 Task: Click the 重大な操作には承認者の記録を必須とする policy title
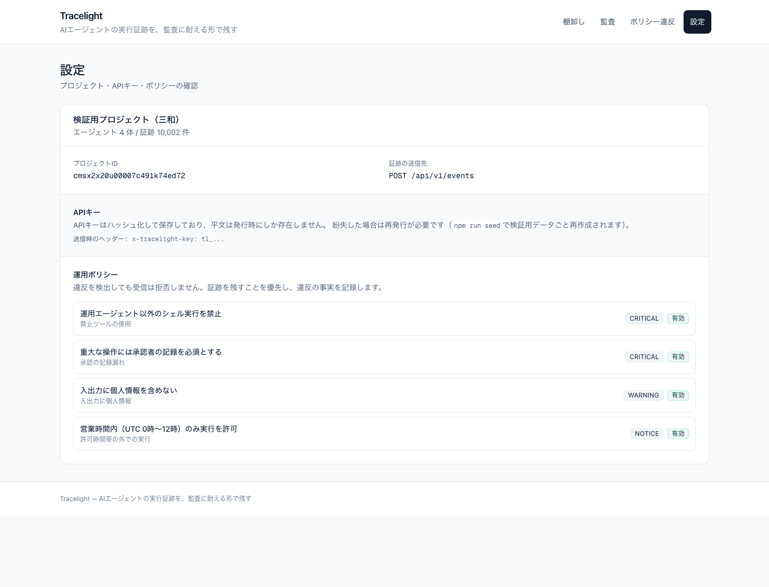coord(151,352)
